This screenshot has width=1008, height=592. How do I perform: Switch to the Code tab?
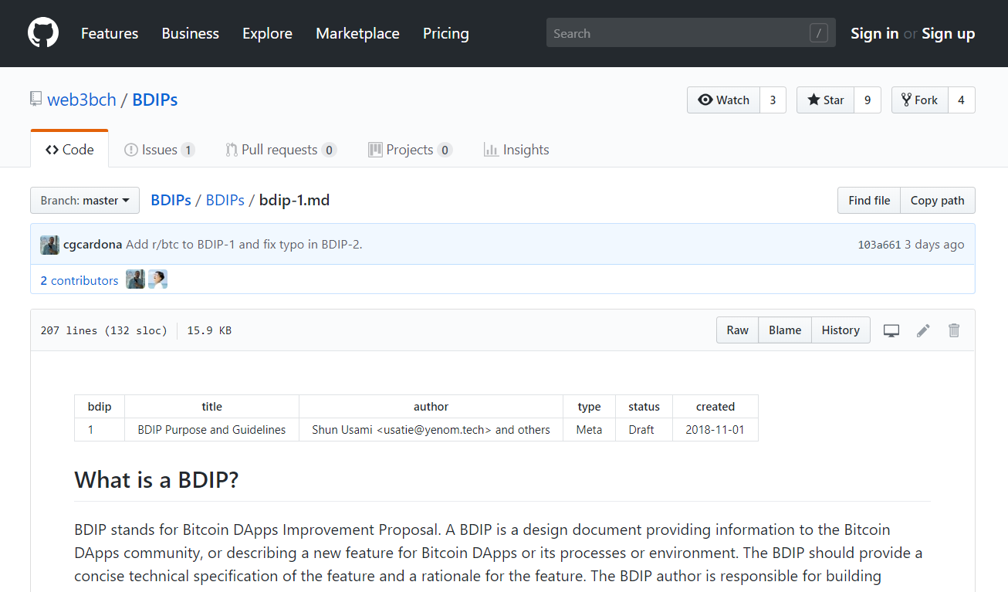[x=69, y=150]
